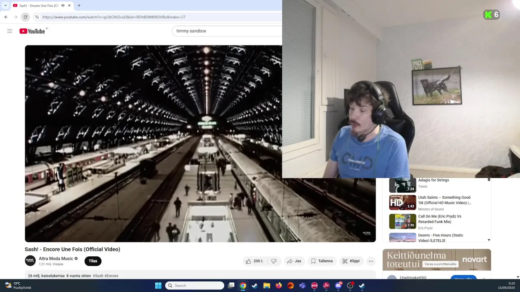Open the Altra Moda Music channel avatar
The height and width of the screenshot is (292, 520).
(30, 261)
